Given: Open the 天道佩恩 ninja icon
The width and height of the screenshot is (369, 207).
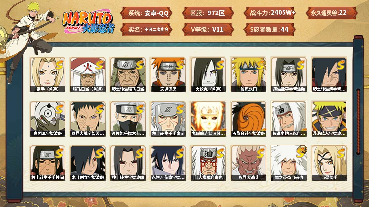Looking at the screenshot, I should pyautogui.click(x=168, y=74).
